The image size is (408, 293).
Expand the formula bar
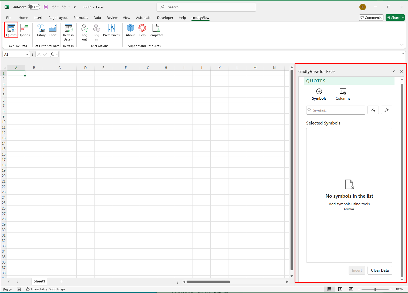coord(403,54)
